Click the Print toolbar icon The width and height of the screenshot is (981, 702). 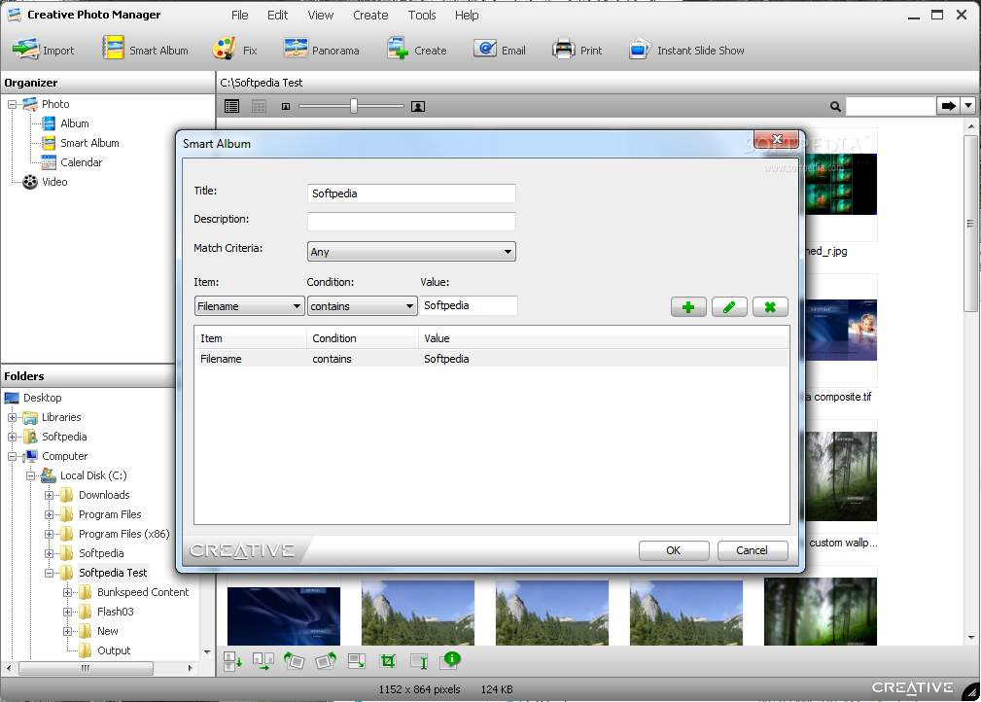(564, 49)
